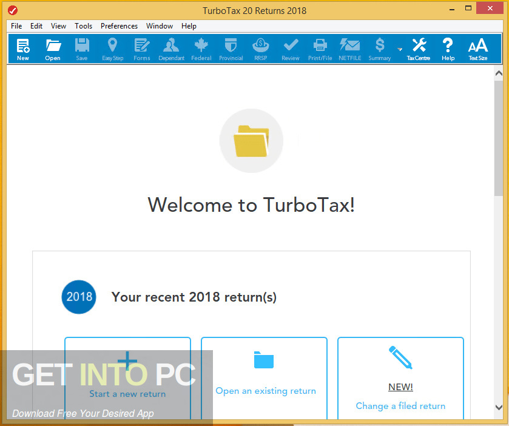Open the Tools menu
The image size is (509, 426).
pyautogui.click(x=84, y=26)
